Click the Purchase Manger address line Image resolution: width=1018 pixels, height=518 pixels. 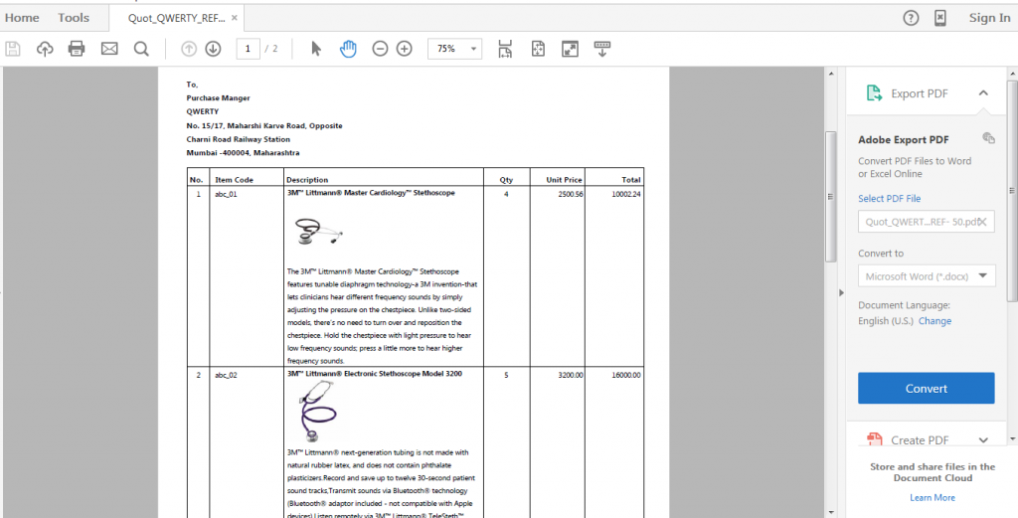click(x=218, y=98)
